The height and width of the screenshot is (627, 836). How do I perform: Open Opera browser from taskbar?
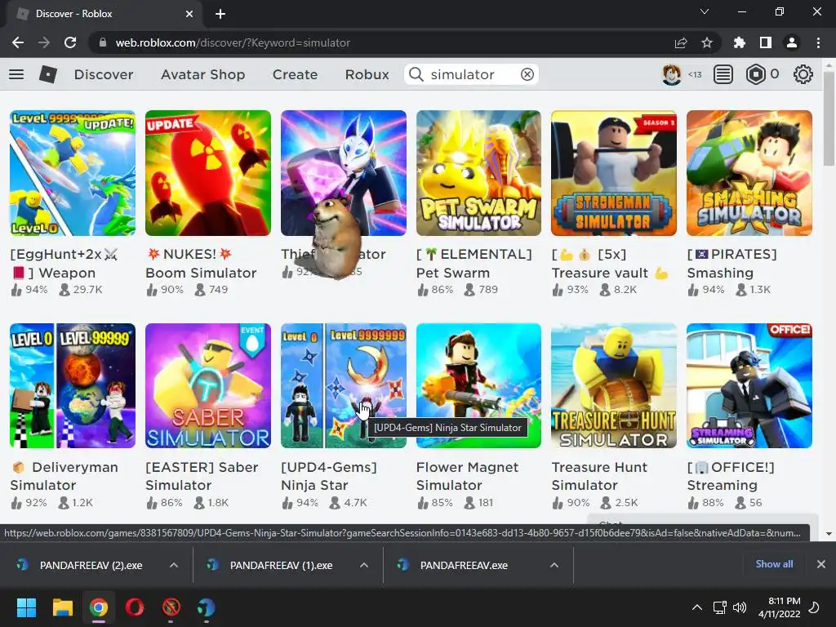coord(135,607)
